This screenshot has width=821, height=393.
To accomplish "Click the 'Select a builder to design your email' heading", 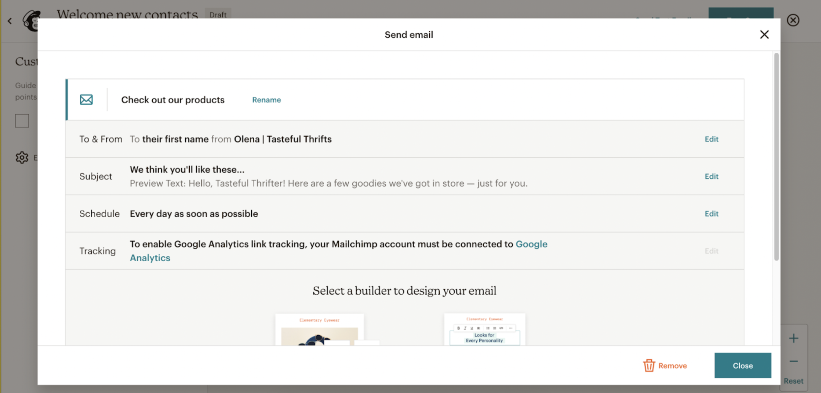I will pyautogui.click(x=405, y=291).
